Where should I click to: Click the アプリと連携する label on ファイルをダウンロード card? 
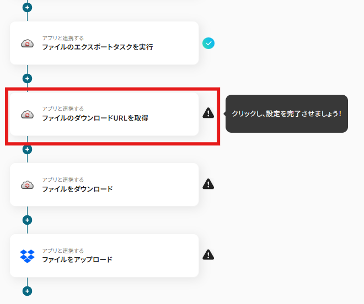[x=63, y=180]
